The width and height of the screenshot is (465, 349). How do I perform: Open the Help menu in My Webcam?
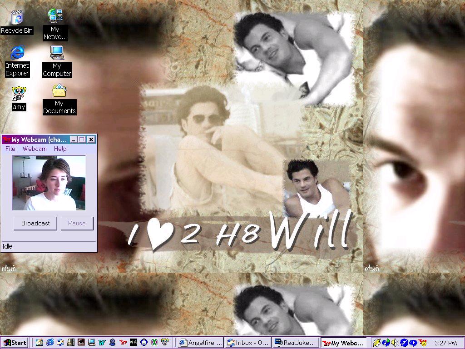tap(60, 149)
